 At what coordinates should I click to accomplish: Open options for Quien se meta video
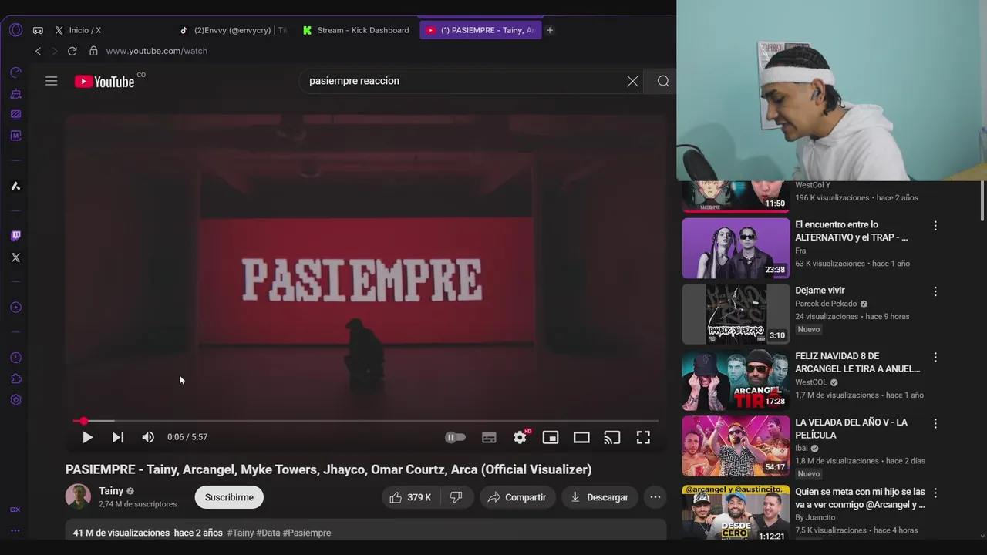pyautogui.click(x=935, y=493)
